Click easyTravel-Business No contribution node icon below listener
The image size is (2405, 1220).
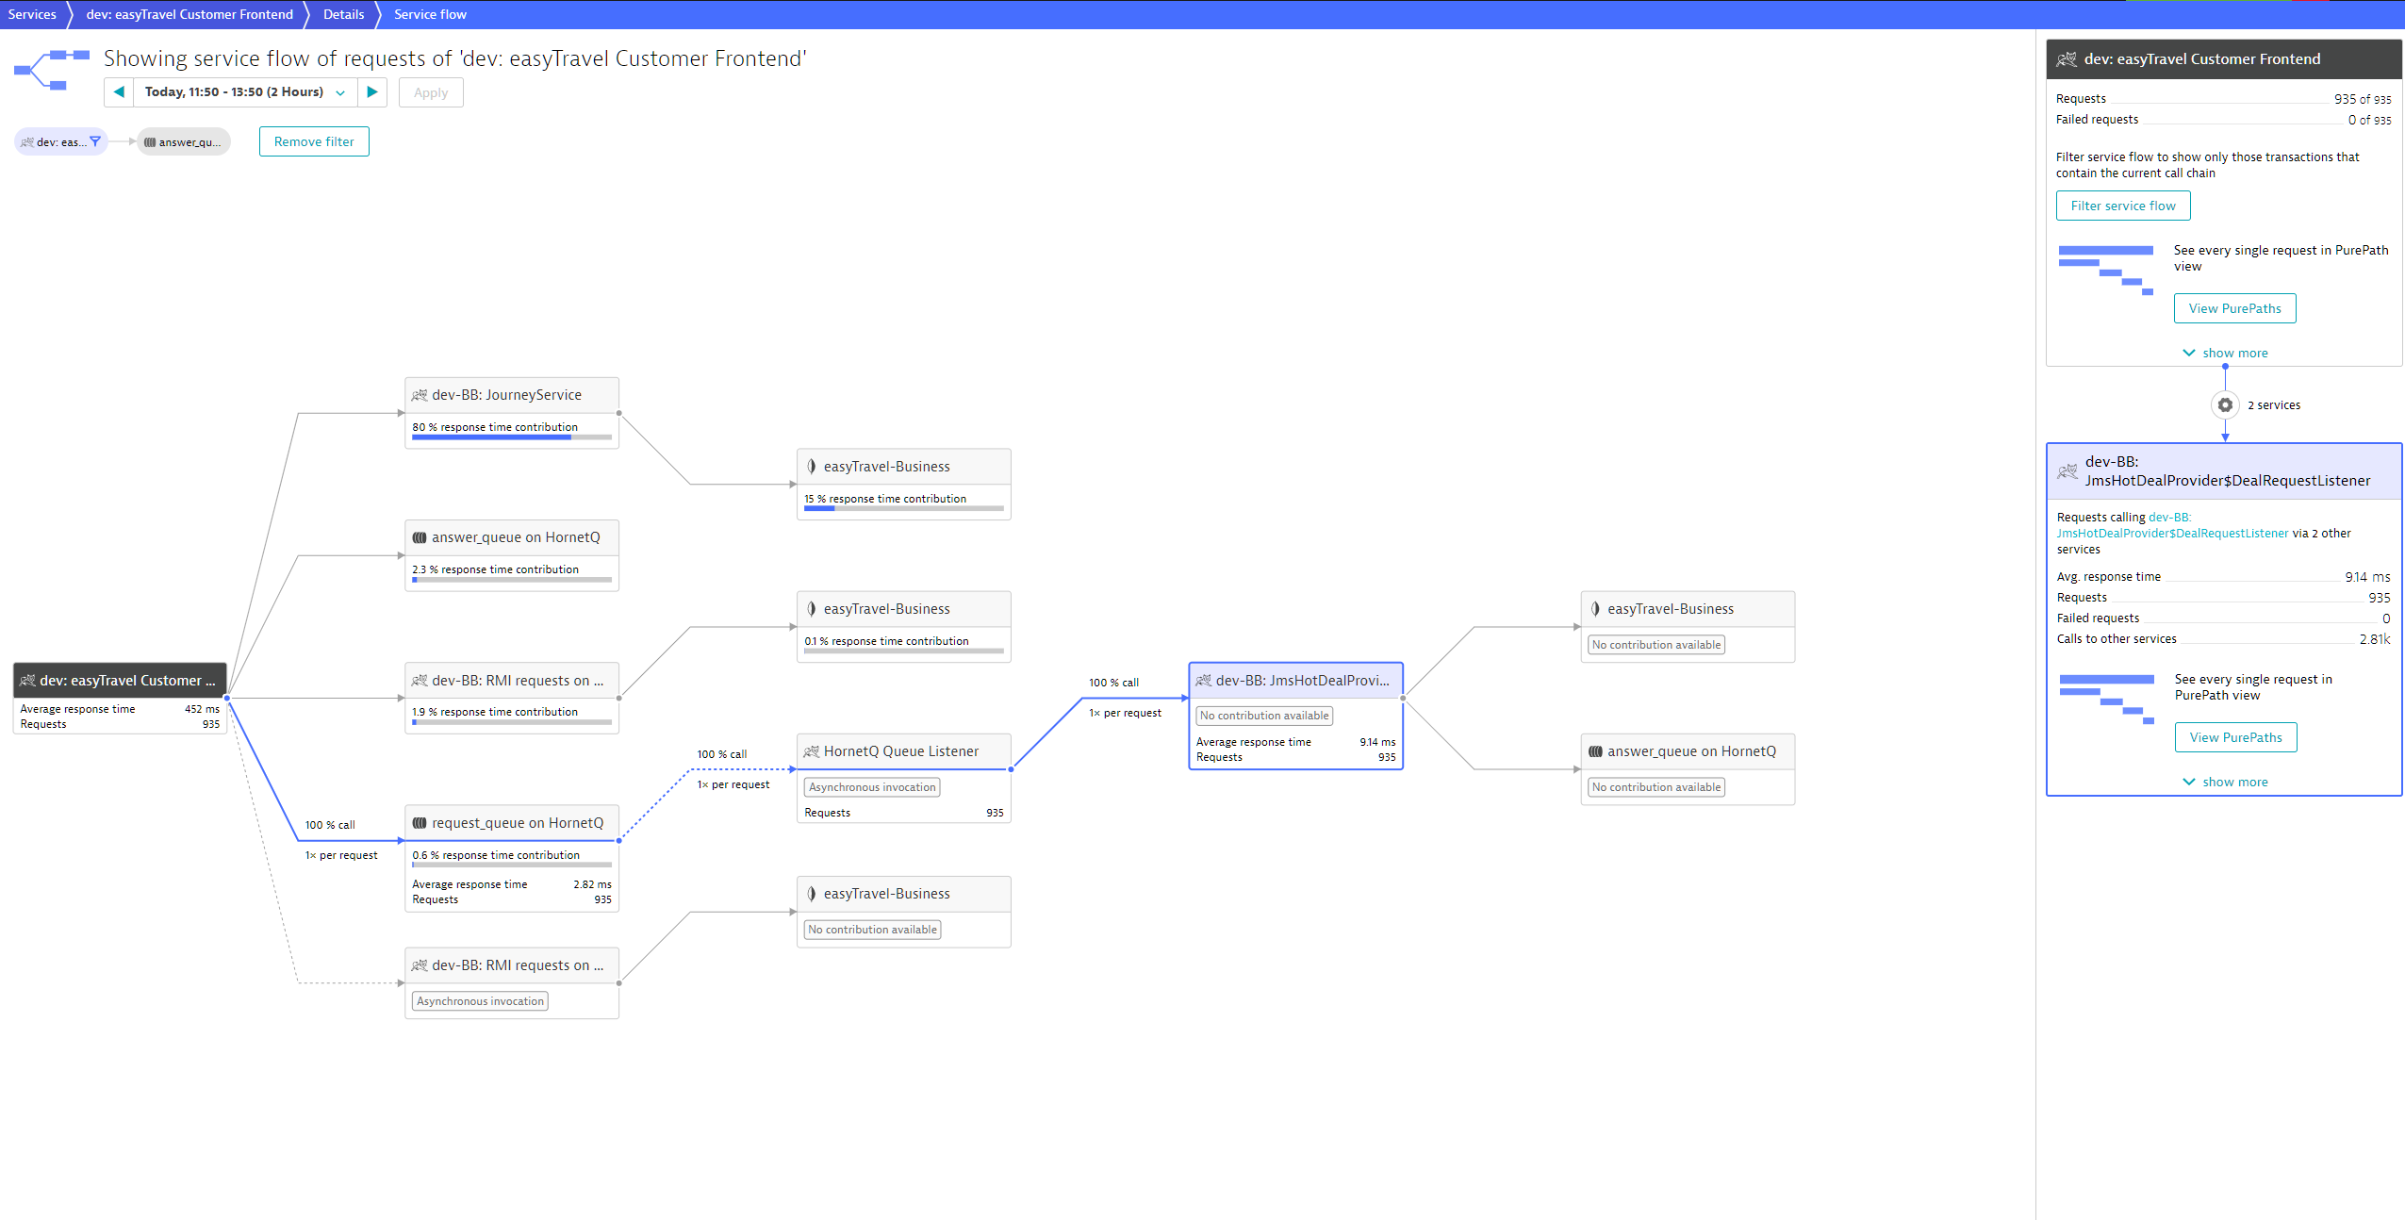click(x=812, y=894)
